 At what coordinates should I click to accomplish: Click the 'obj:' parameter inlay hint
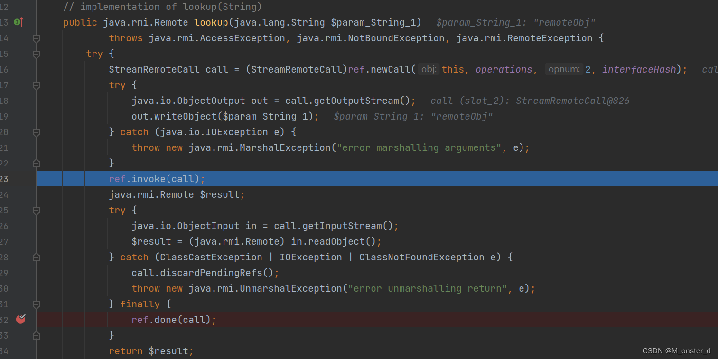click(x=429, y=69)
